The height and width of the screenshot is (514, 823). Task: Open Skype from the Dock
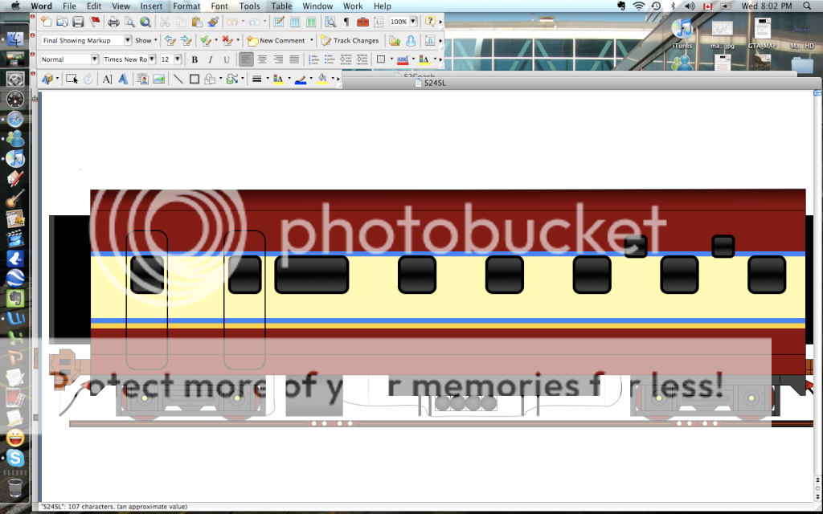pos(15,458)
